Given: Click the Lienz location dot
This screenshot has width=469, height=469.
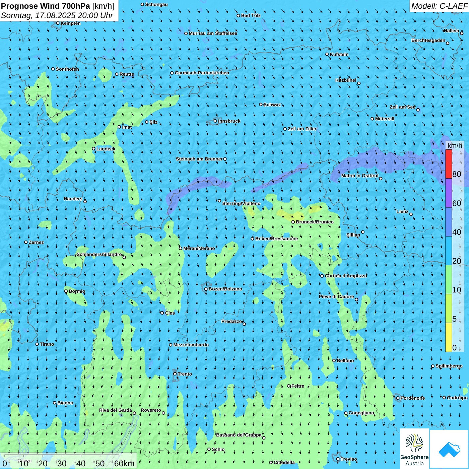Looking at the screenshot, I should tap(411, 214).
